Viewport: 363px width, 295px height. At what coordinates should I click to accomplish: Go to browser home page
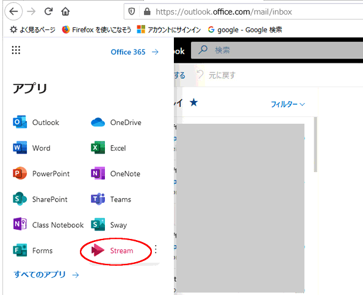(x=65, y=12)
